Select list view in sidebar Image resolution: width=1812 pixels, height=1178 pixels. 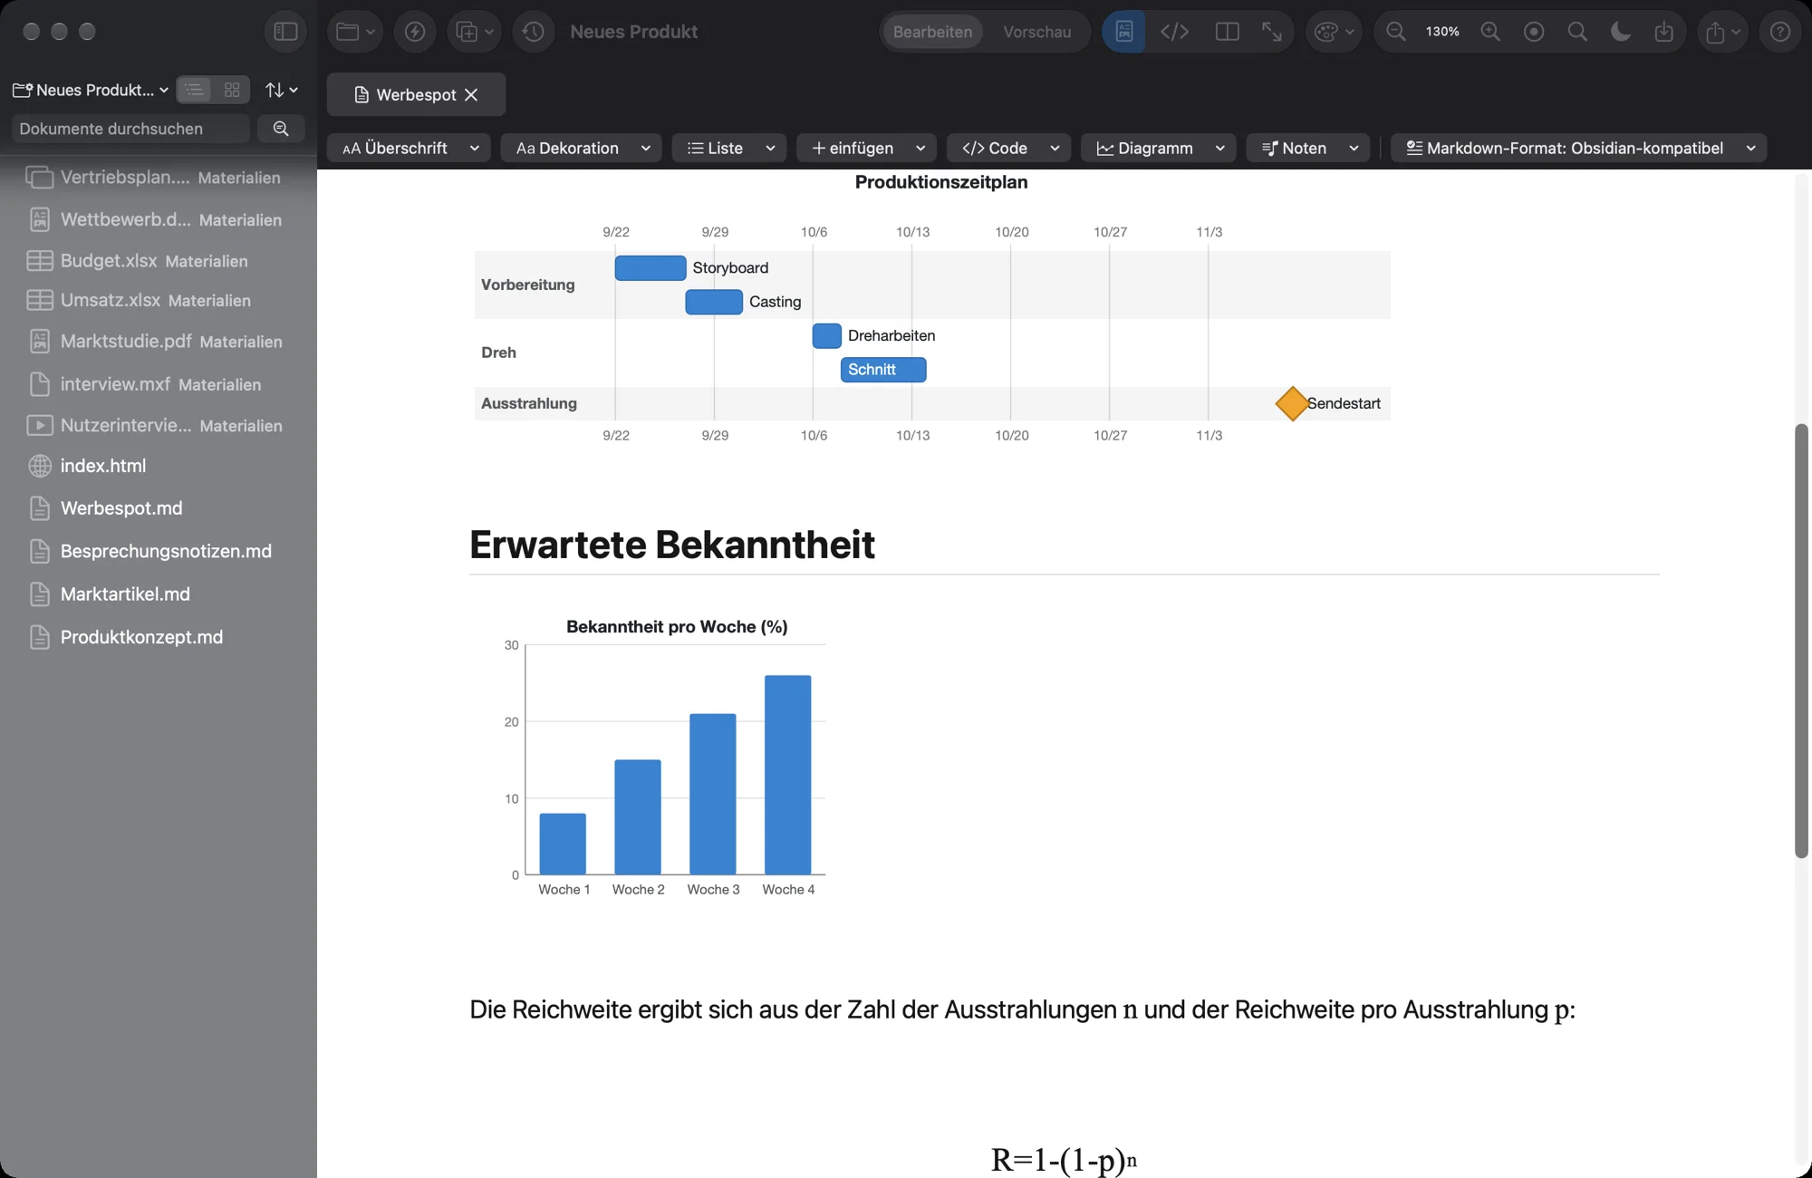click(194, 90)
